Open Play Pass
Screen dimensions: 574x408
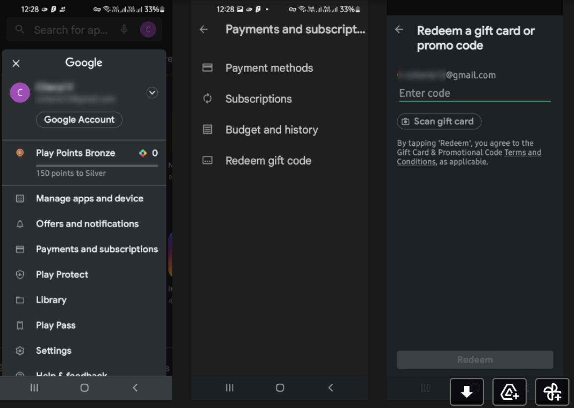pos(84,325)
